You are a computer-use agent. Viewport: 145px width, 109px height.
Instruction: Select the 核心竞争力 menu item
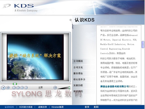[x=79, y=79]
